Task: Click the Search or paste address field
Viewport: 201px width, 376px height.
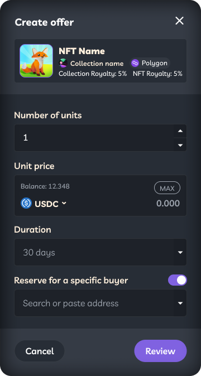Action: [94, 303]
